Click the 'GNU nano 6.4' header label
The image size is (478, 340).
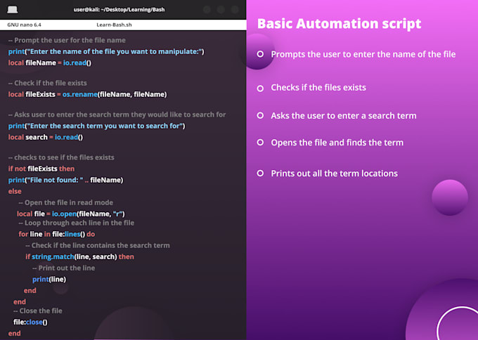[24, 25]
